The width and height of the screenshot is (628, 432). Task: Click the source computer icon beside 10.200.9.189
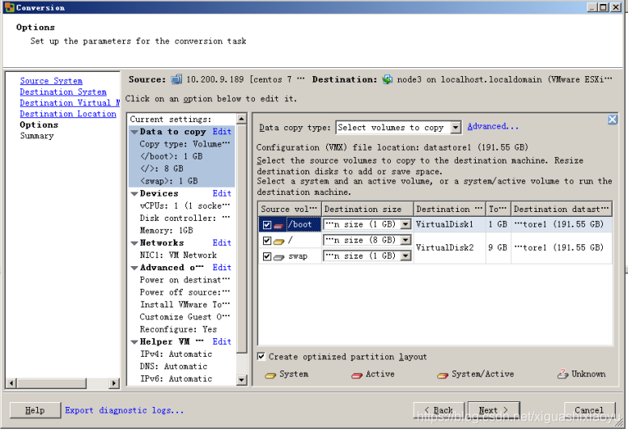coord(176,79)
